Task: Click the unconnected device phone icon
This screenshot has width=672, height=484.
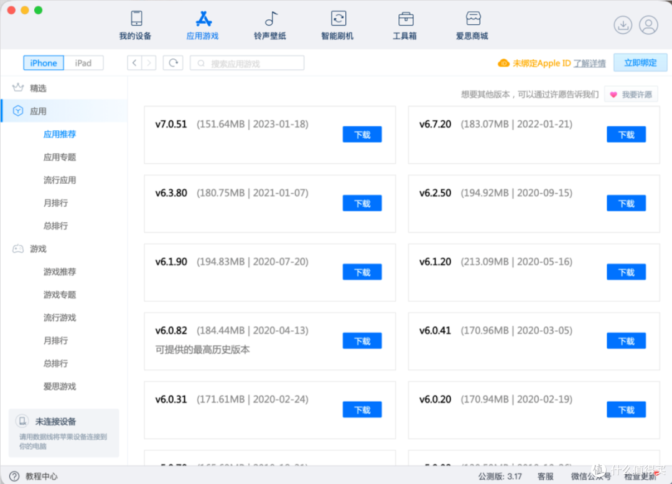Action: point(22,421)
